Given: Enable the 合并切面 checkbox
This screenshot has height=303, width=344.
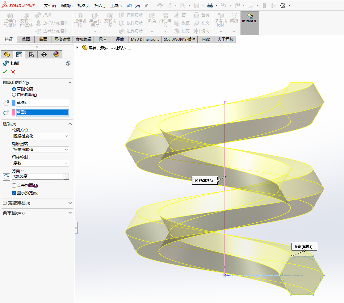Looking at the screenshot, I should coord(14,186).
